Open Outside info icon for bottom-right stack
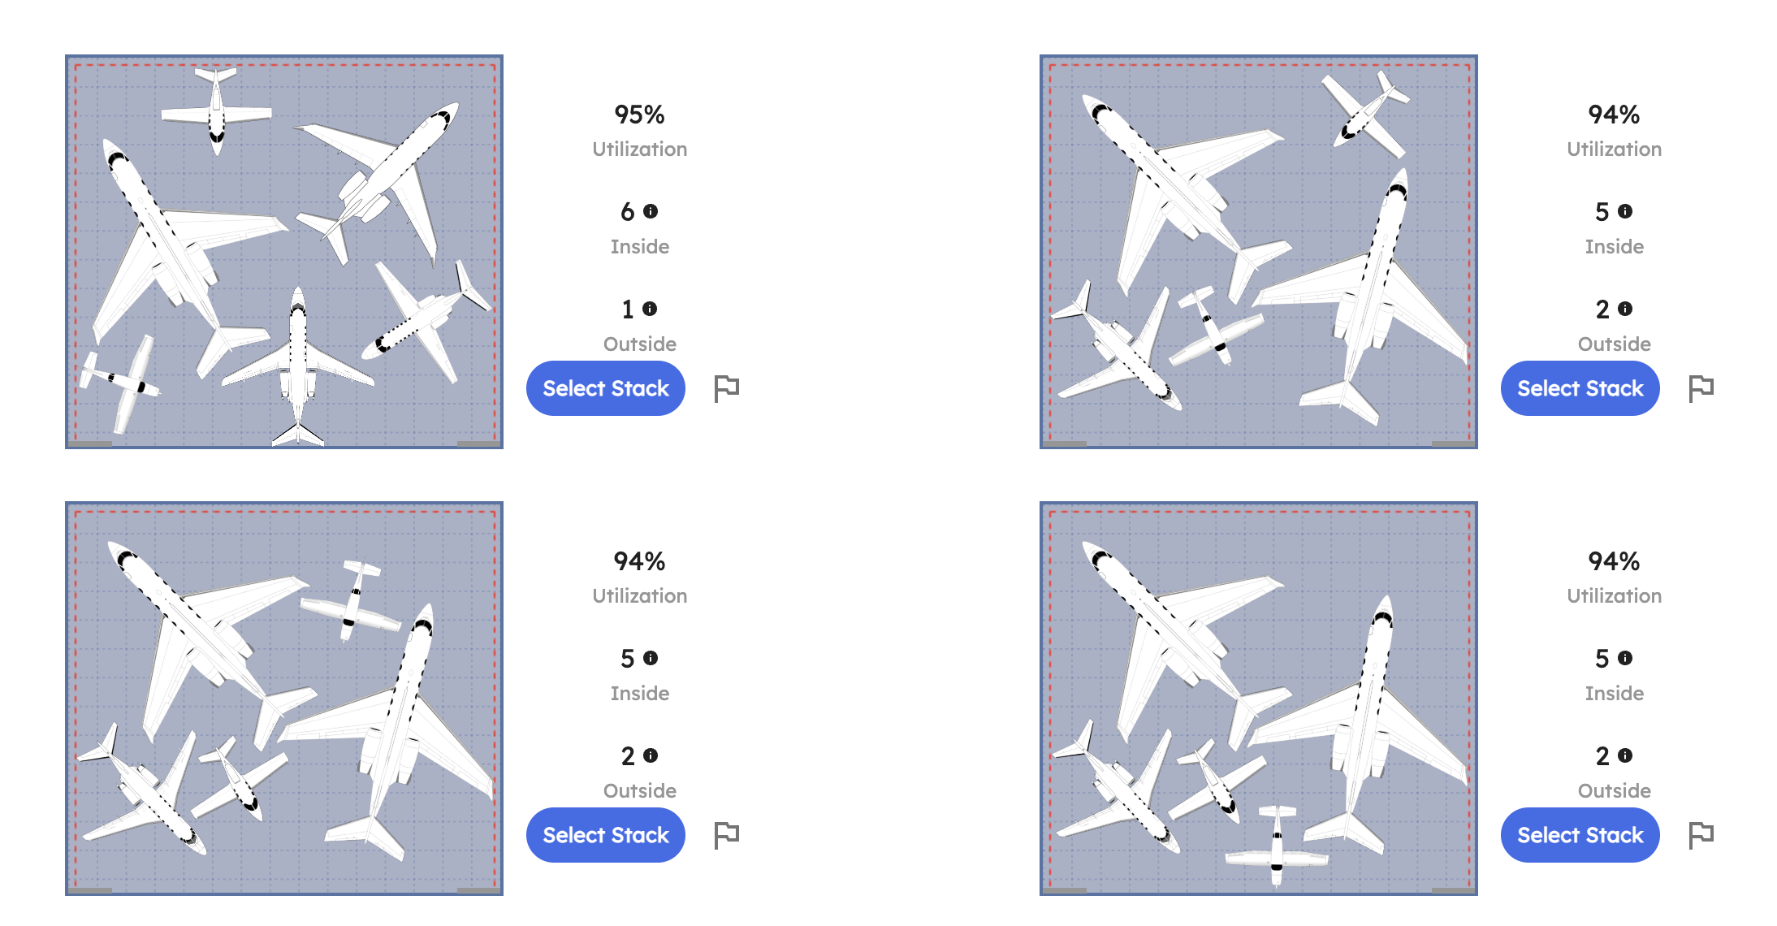 pyautogui.click(x=1625, y=755)
